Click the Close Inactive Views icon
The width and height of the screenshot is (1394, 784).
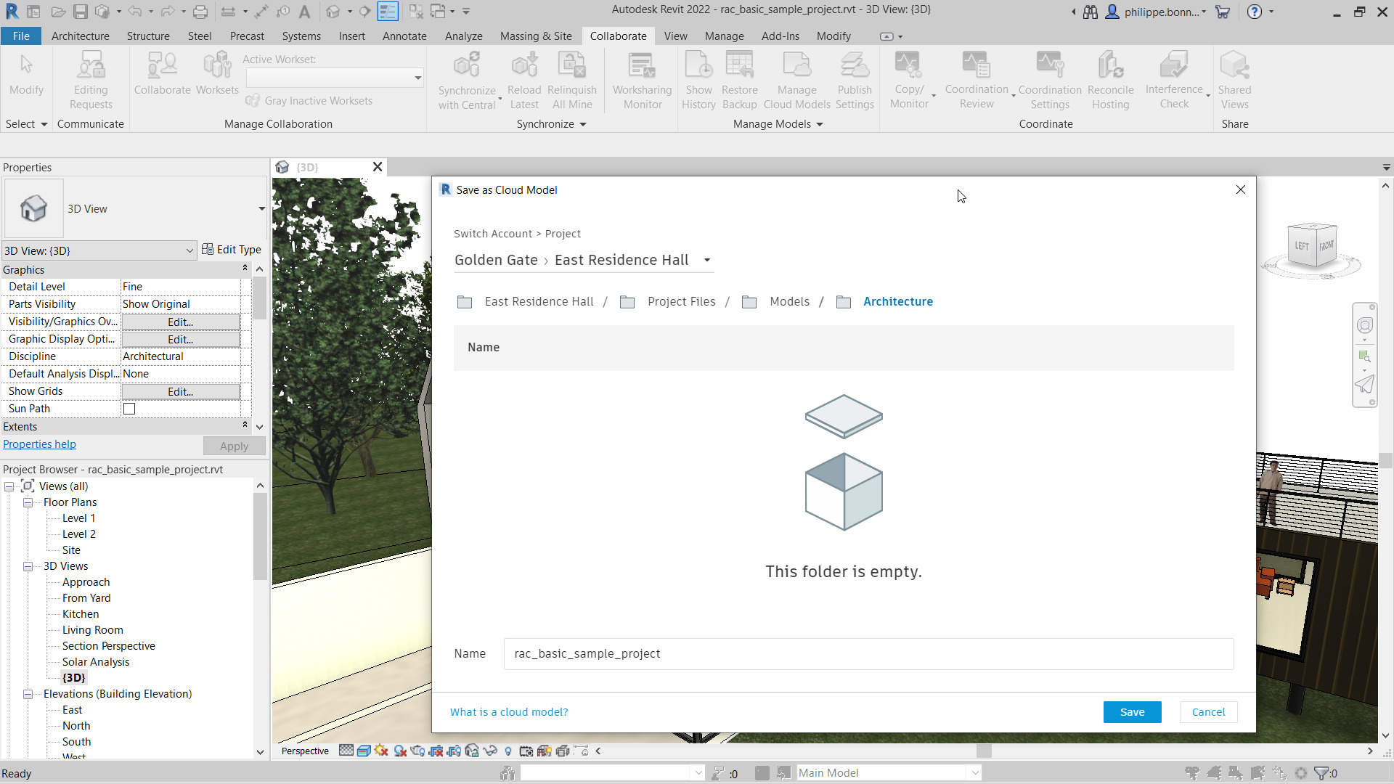[416, 12]
